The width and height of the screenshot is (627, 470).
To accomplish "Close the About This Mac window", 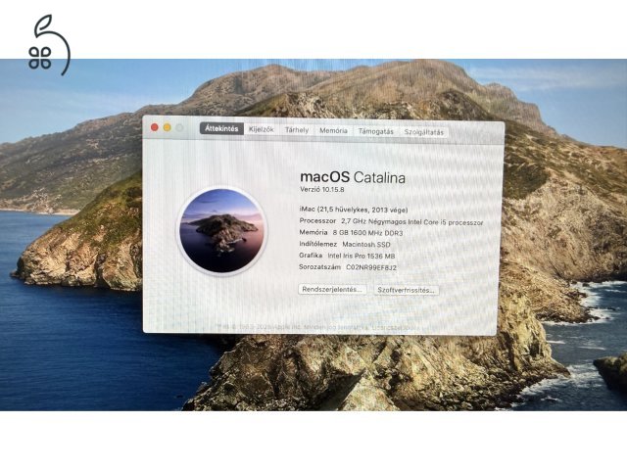I will click(155, 127).
